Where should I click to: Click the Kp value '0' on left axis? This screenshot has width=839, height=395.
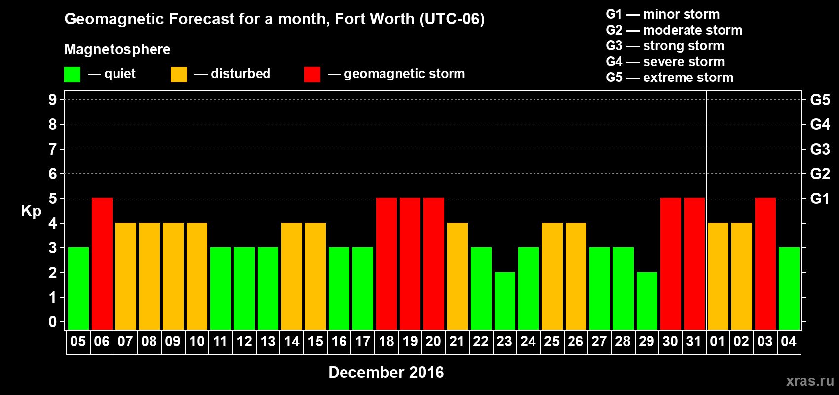[53, 322]
